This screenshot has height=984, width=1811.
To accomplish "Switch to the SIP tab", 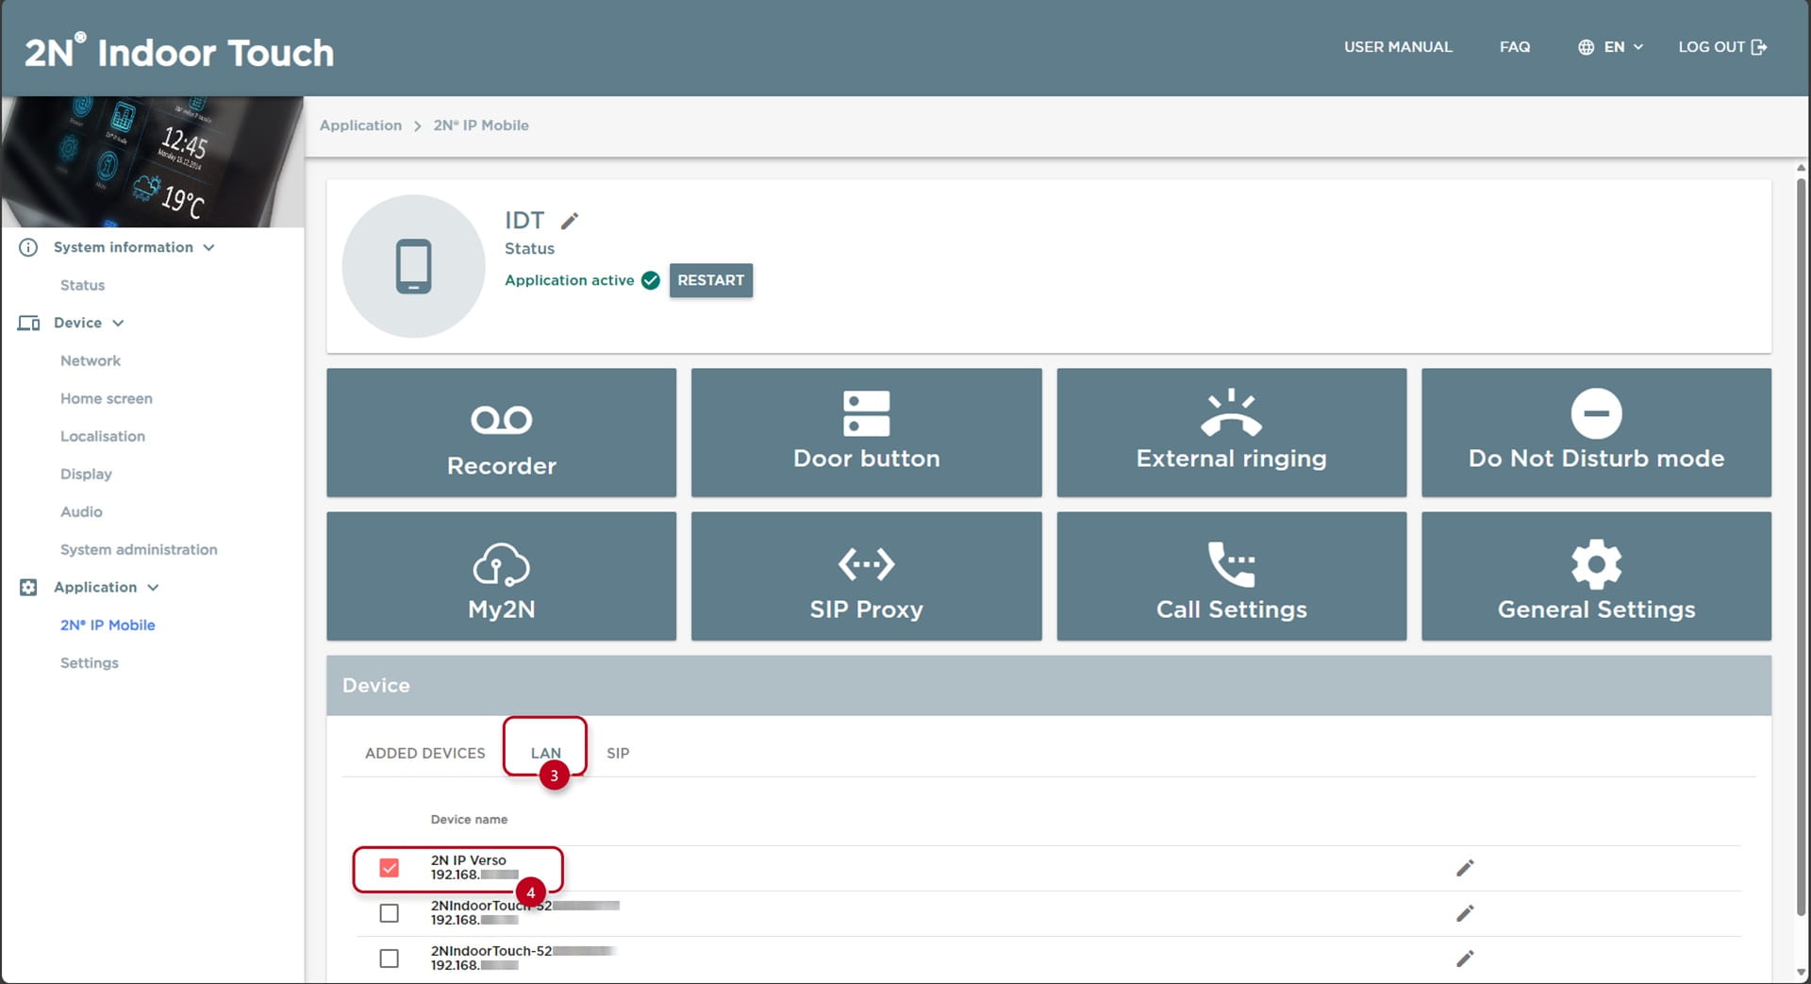I will pos(618,753).
